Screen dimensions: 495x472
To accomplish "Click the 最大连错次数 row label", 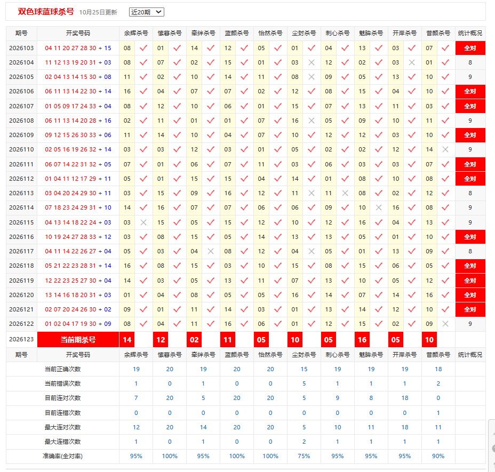I will pyautogui.click(x=62, y=442).
